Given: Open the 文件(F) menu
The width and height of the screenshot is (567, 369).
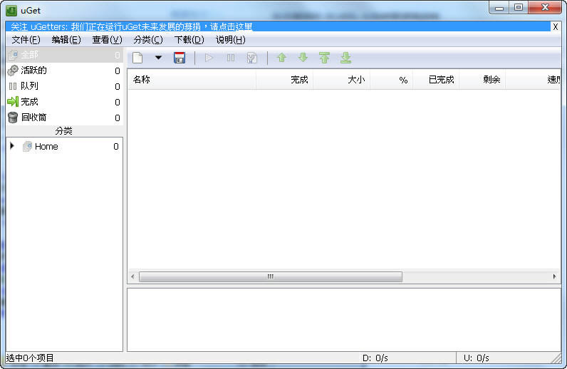Looking at the screenshot, I should (x=26, y=40).
